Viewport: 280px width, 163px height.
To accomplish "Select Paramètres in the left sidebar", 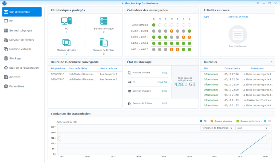I will tap(16, 86).
